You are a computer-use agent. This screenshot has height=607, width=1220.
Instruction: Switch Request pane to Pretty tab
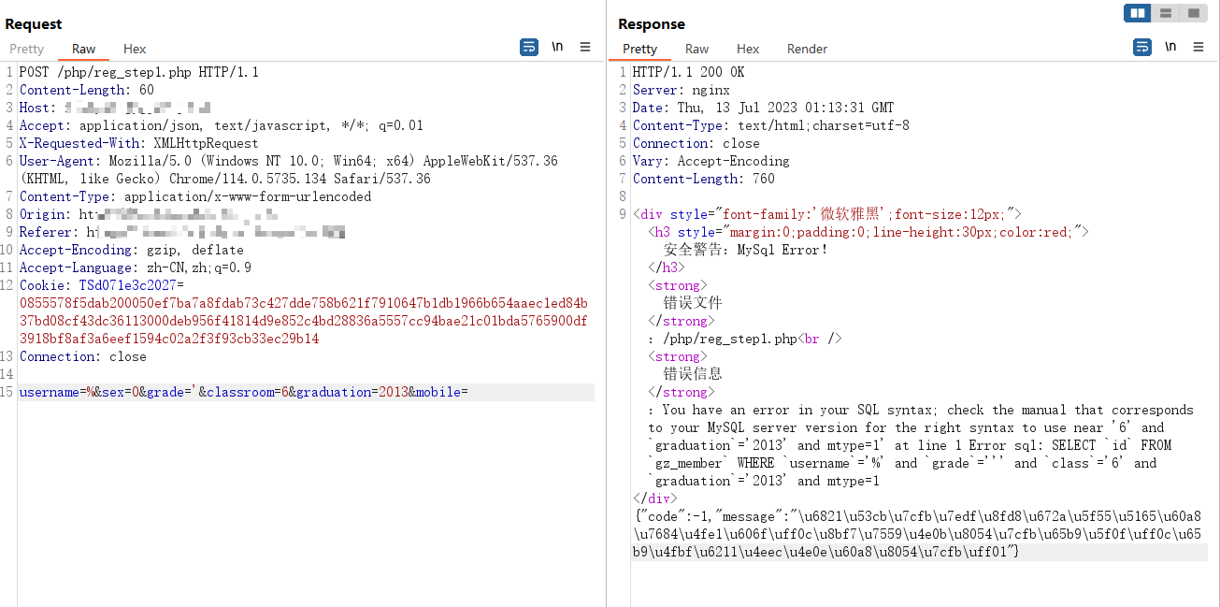[27, 49]
